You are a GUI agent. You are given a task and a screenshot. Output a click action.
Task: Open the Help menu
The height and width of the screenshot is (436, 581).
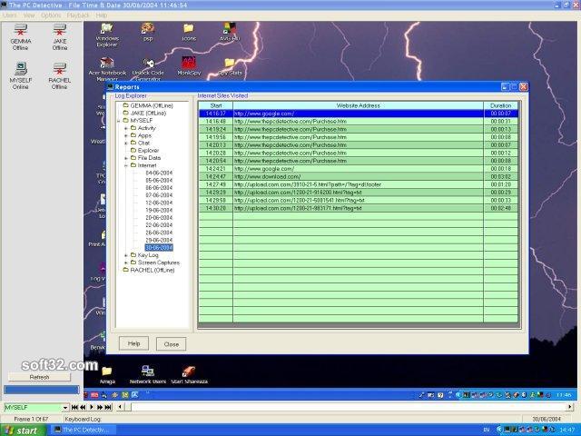[102, 15]
